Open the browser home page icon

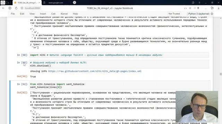(3, 2)
